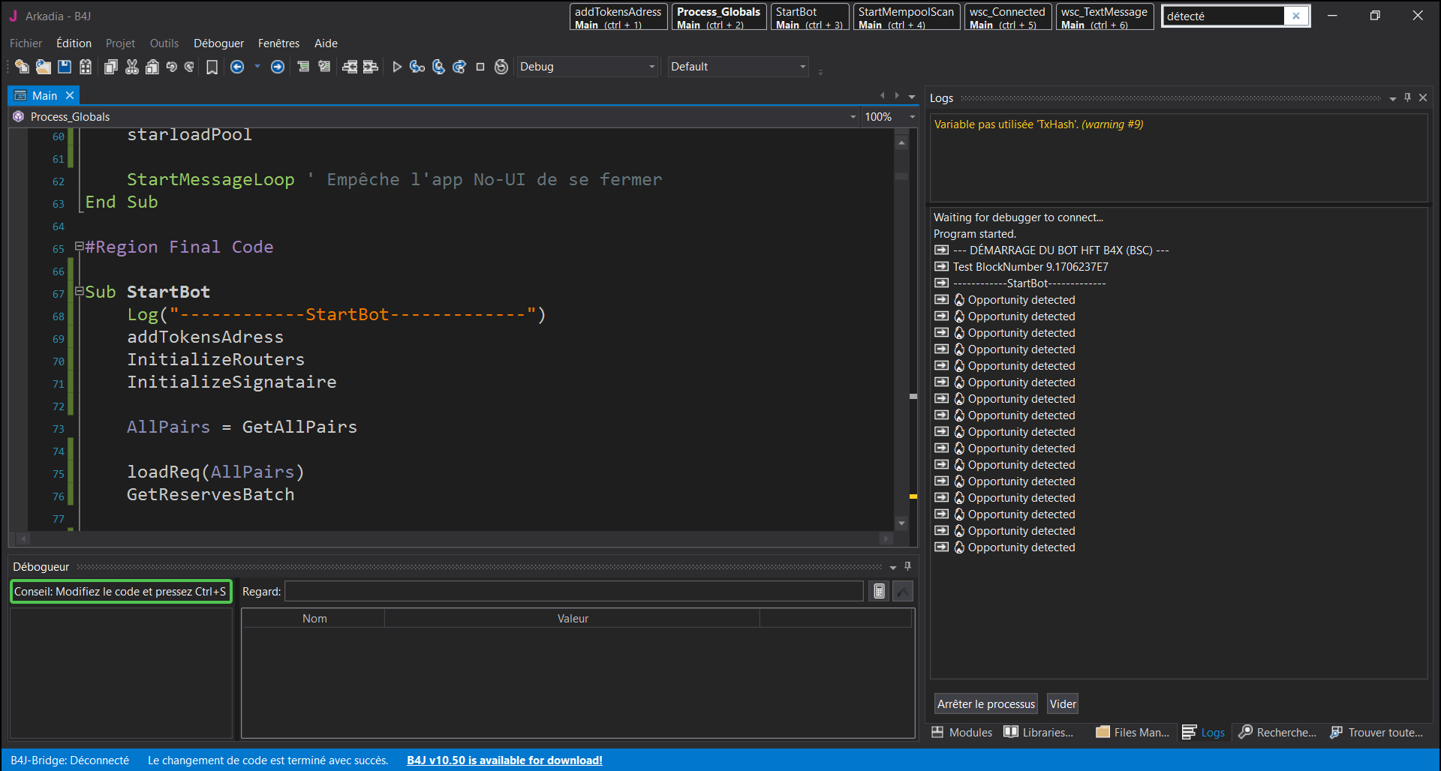Image resolution: width=1441 pixels, height=771 pixels.
Task: Click the restart circular arrow icon
Action: point(501,67)
